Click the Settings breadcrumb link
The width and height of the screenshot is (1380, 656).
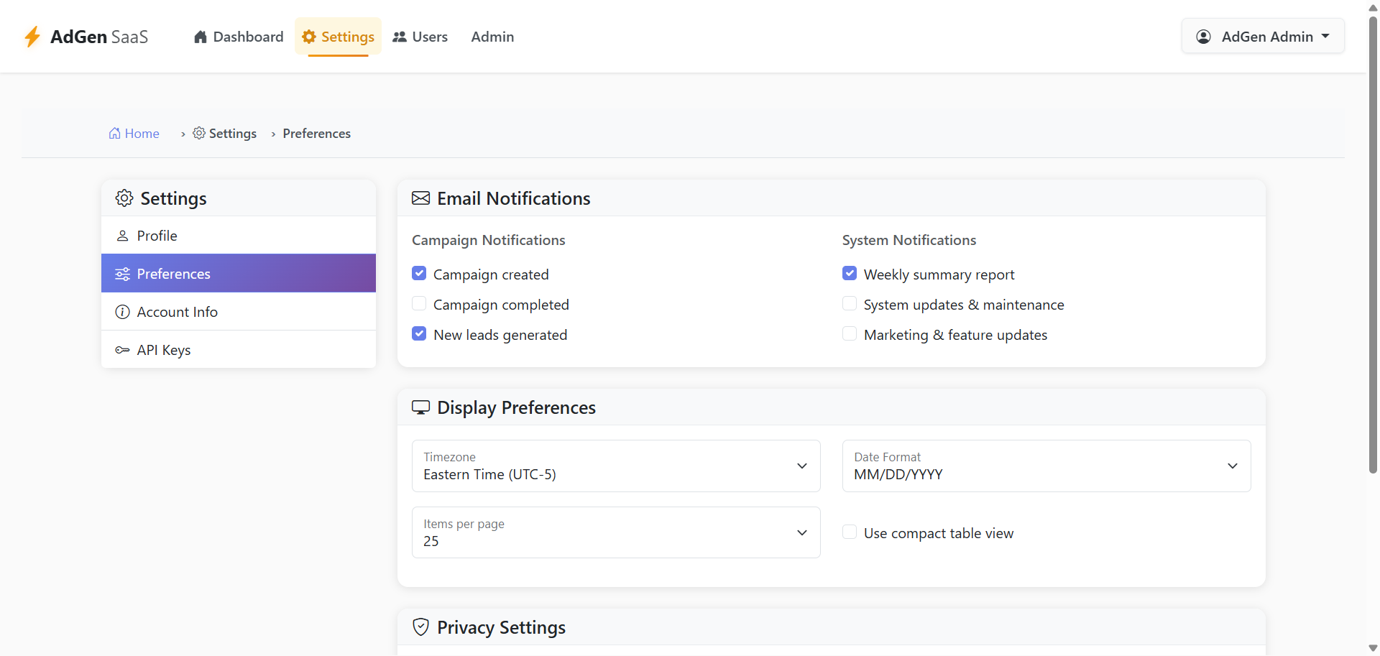pyautogui.click(x=224, y=134)
